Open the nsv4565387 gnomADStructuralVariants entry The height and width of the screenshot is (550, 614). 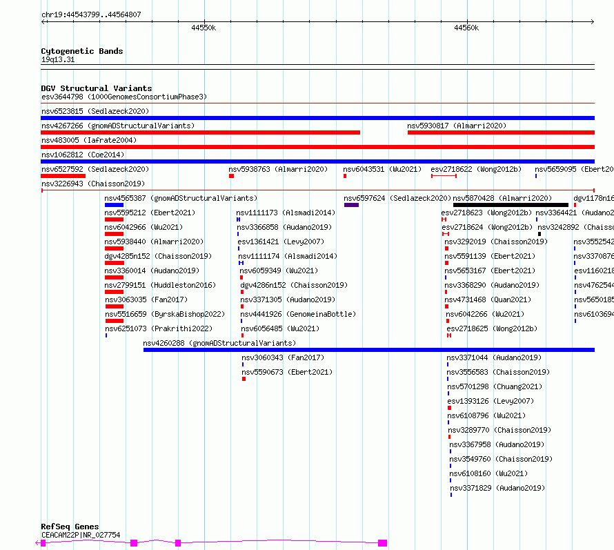pyautogui.click(x=181, y=198)
